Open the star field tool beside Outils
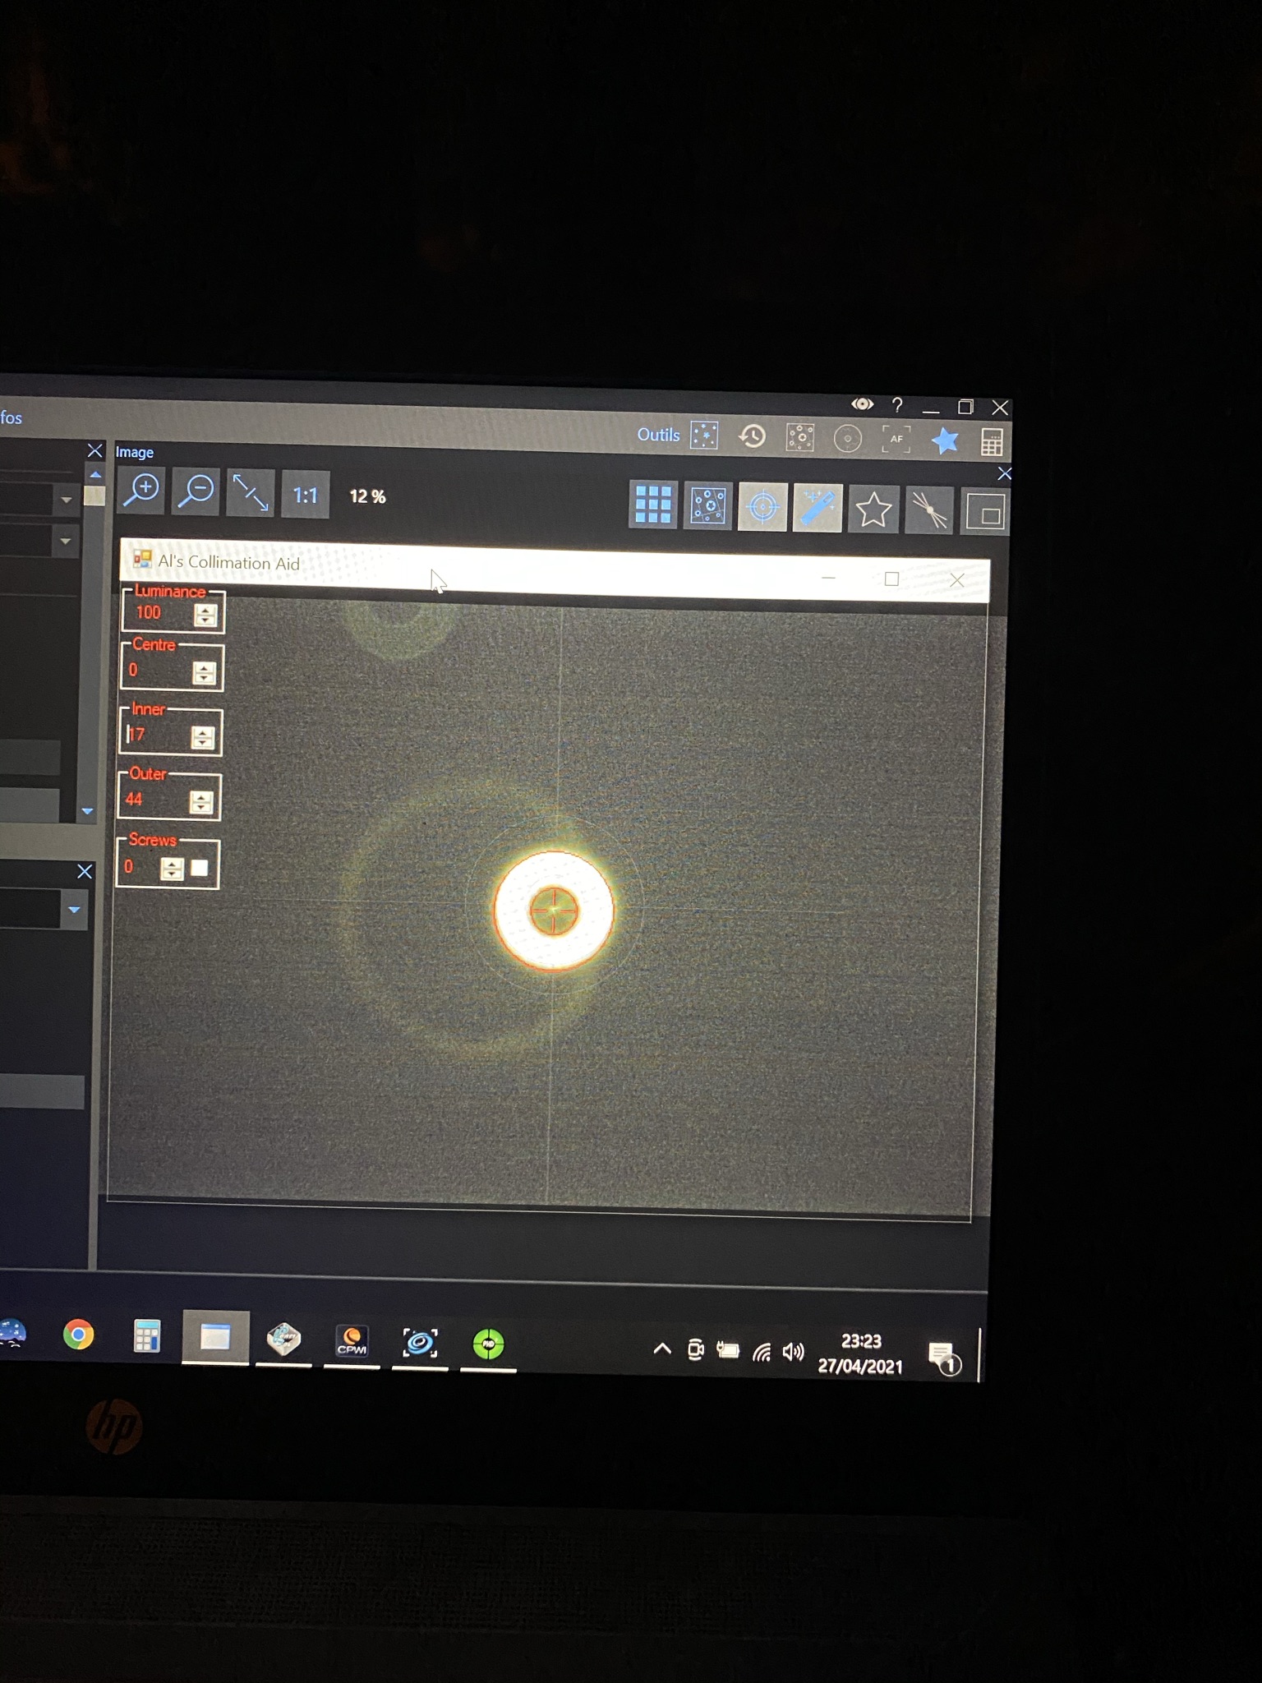This screenshot has width=1262, height=1683. pos(704,436)
